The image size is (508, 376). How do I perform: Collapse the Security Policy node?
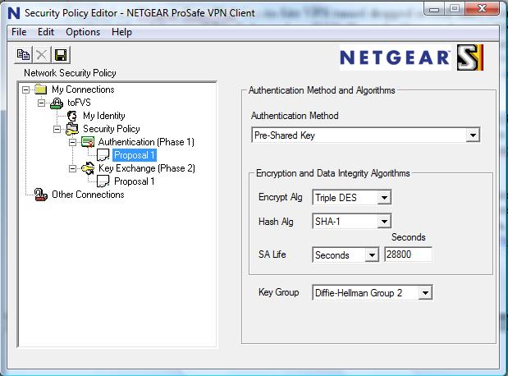click(57, 130)
